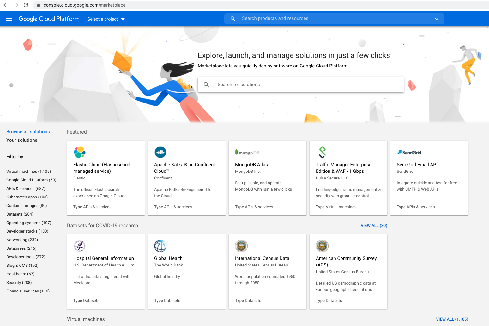Click the top search bar magnifier icon

coord(232,19)
